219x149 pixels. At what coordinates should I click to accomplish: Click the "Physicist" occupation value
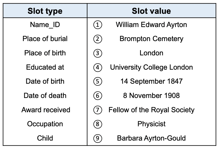click(x=151, y=124)
